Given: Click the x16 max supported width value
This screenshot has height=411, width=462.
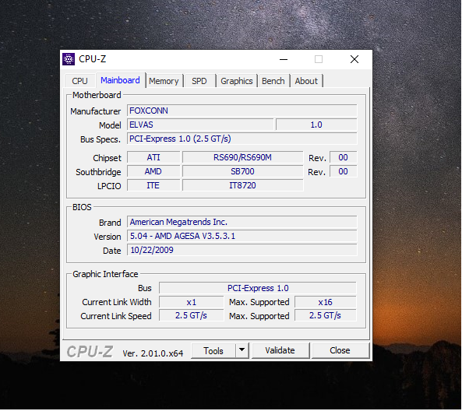Looking at the screenshot, I should 326,302.
